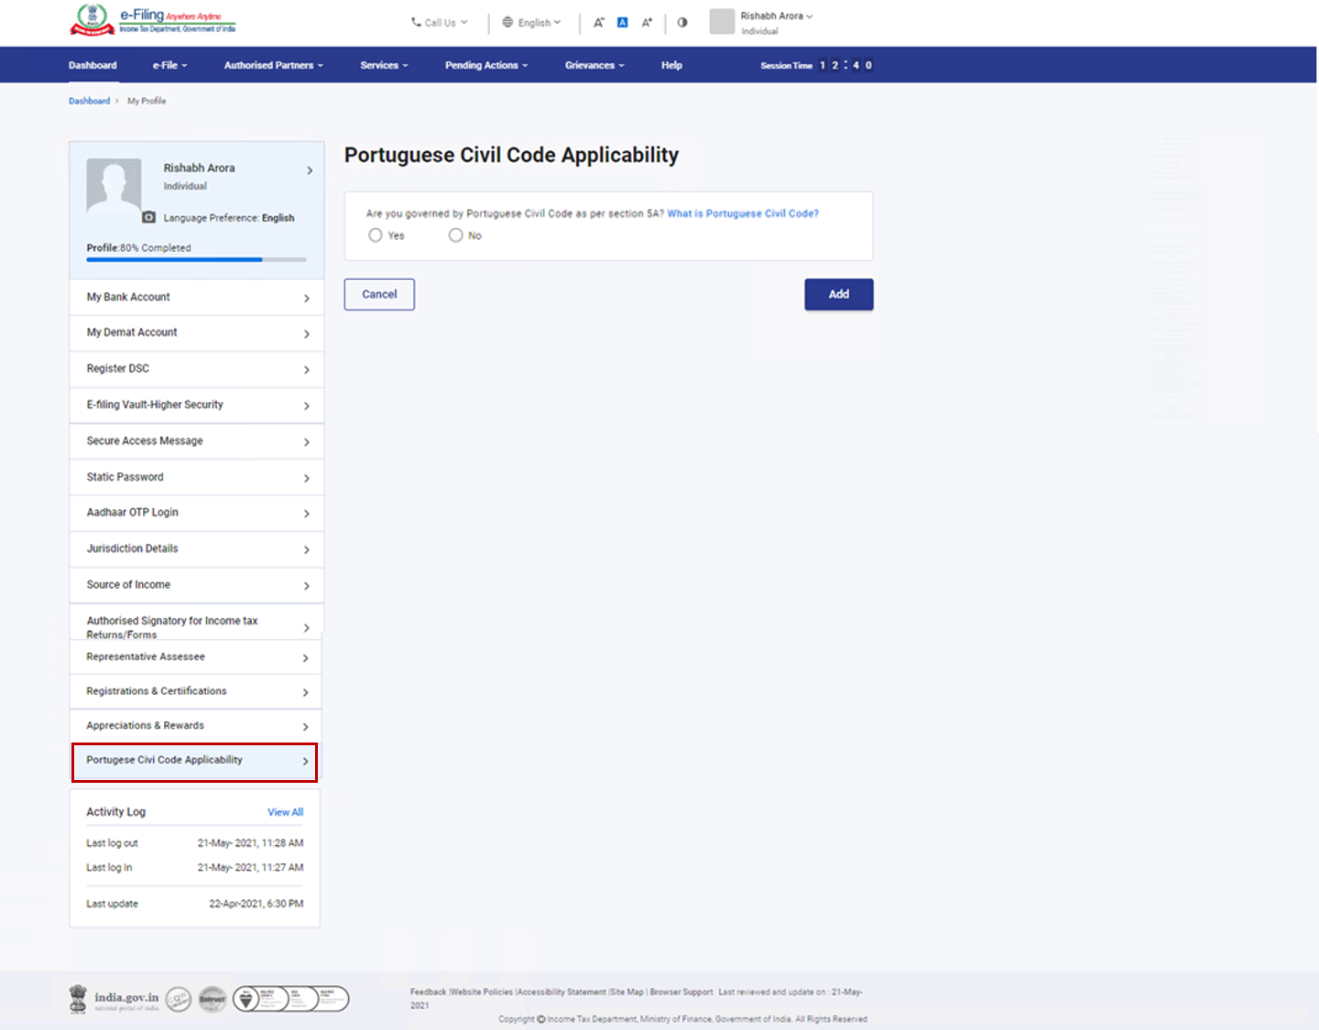
Task: Open 'What is Portuguese Civil Code?' link
Action: (743, 213)
